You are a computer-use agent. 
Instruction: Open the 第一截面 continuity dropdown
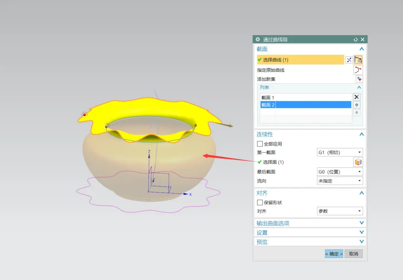coord(340,152)
